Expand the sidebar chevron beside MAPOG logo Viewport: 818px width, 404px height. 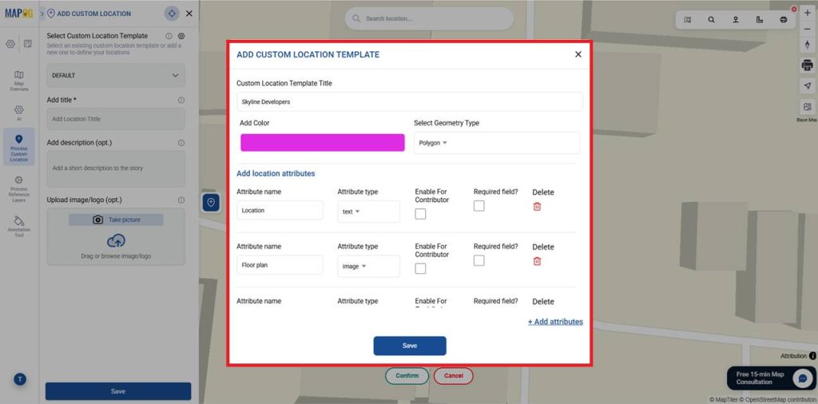click(42, 14)
